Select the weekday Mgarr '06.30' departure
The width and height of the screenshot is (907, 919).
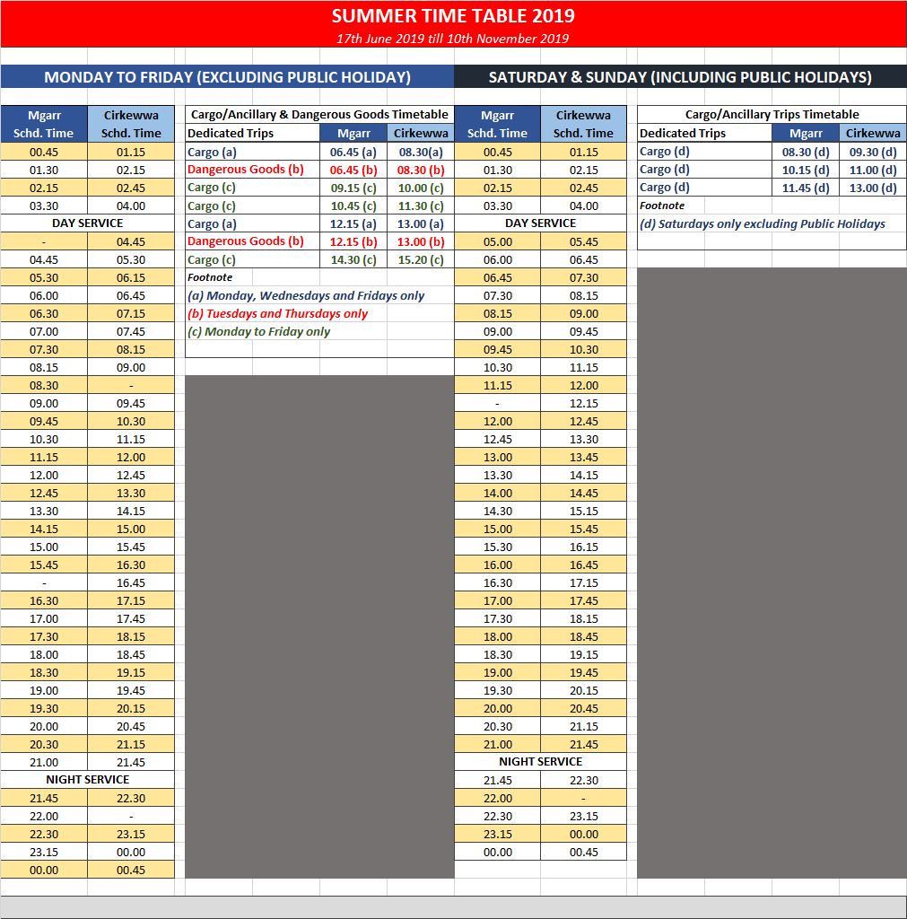click(x=44, y=314)
